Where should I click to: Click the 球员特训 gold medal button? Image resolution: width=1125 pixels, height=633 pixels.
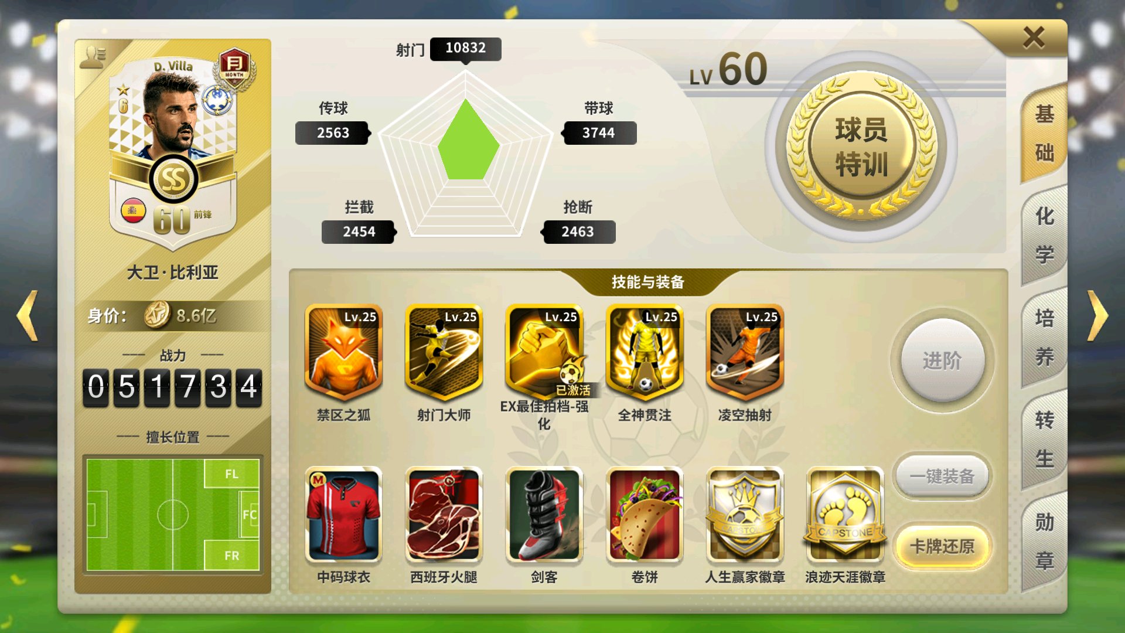tap(861, 147)
